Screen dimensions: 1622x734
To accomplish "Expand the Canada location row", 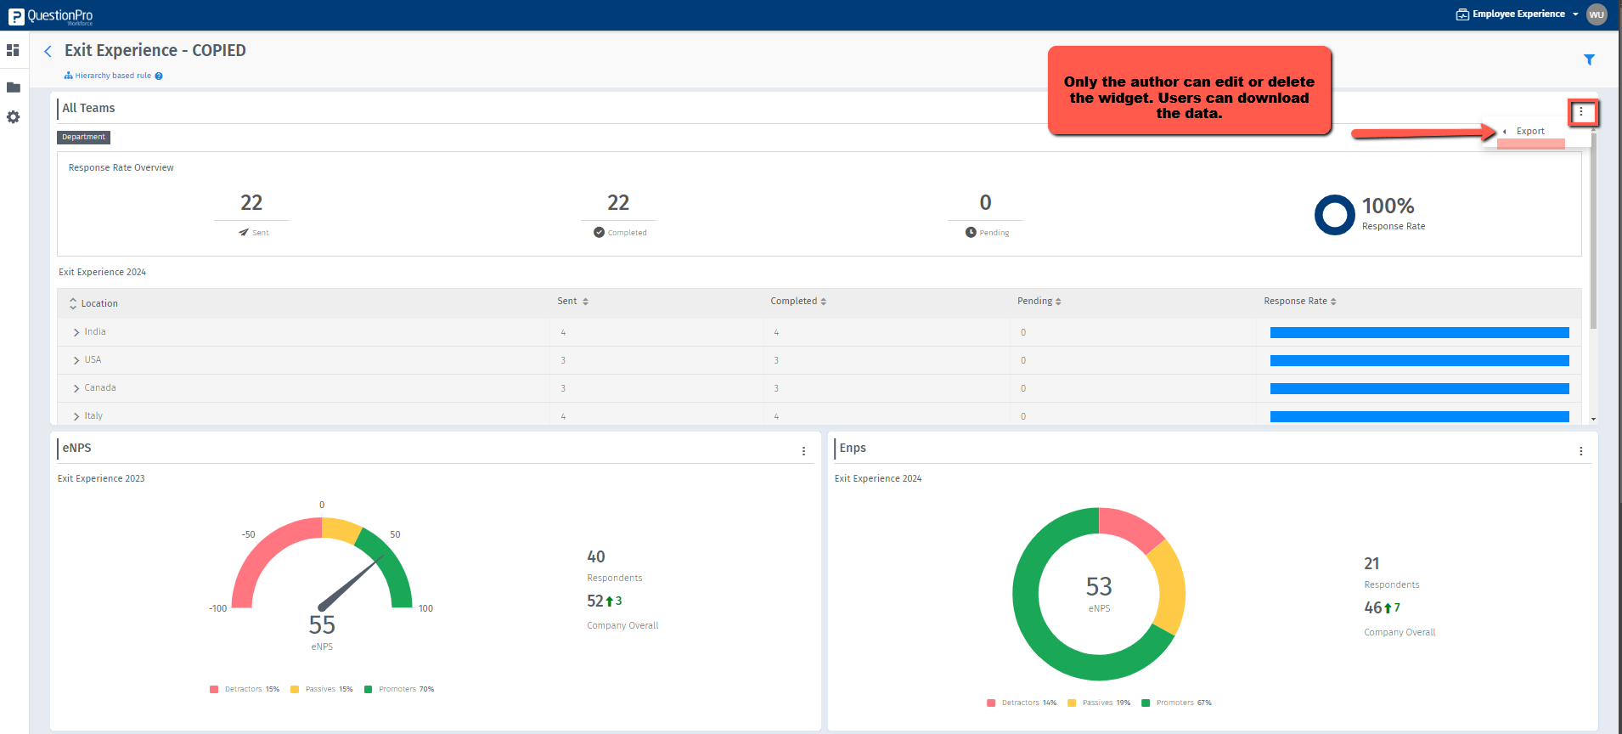I will pos(76,388).
